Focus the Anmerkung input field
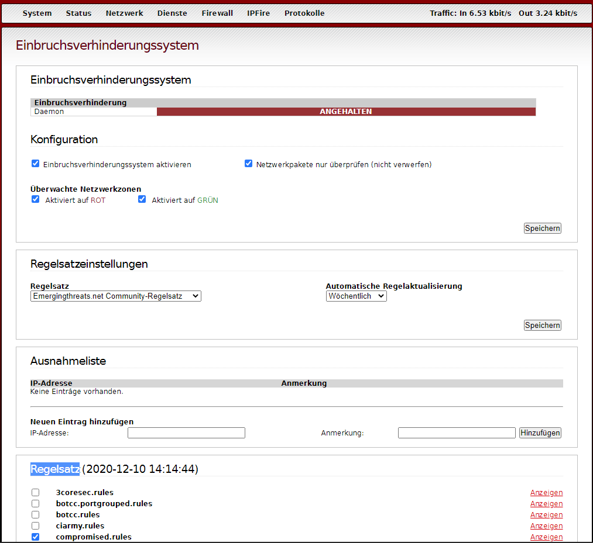The height and width of the screenshot is (543, 593). (x=457, y=433)
